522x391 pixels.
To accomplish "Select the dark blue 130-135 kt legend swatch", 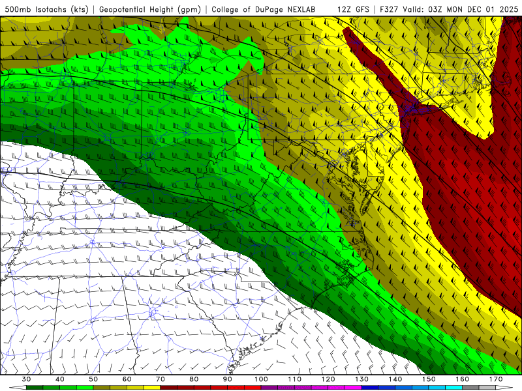I will (370, 388).
